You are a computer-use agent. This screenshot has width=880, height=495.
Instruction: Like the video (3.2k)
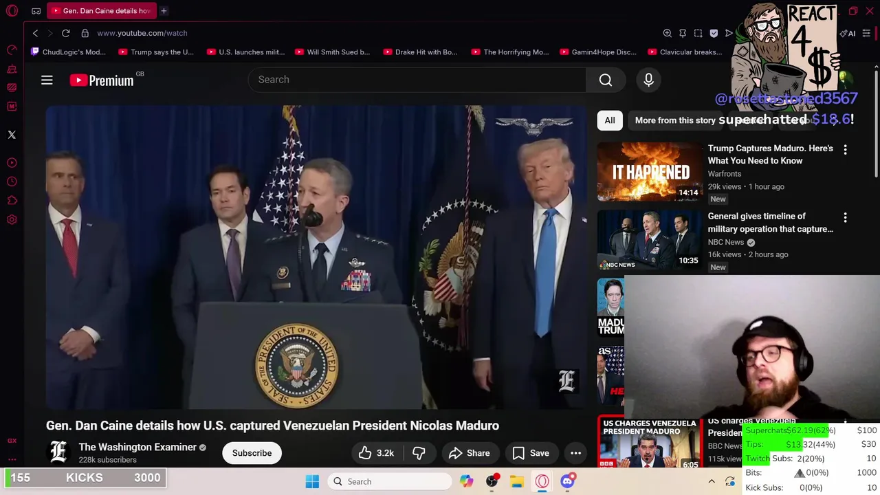pyautogui.click(x=376, y=453)
